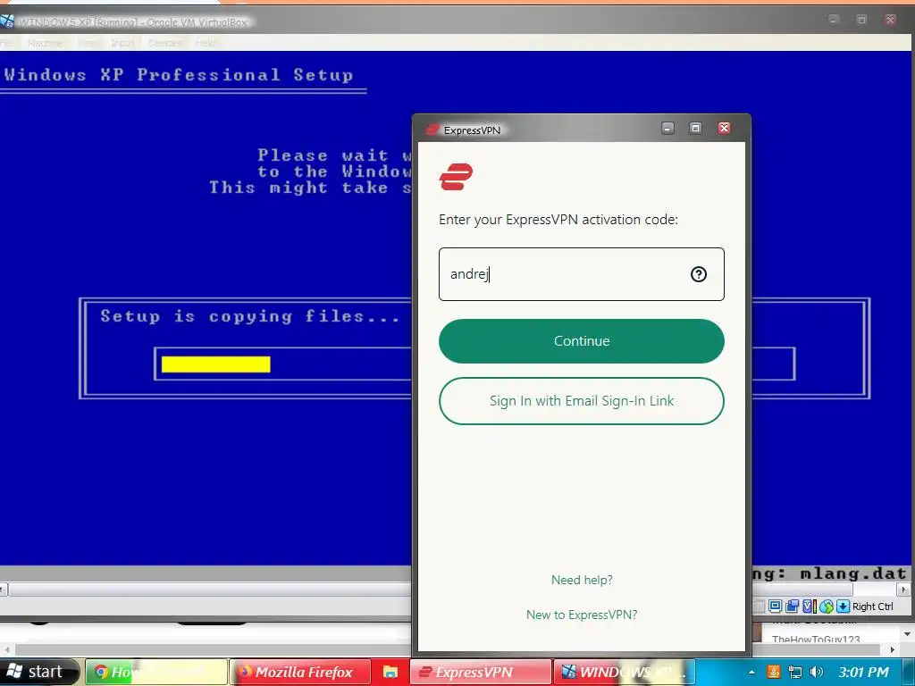Click the VirtualBox scrollbar left arrow
This screenshot has height=686, width=915.
[3, 590]
